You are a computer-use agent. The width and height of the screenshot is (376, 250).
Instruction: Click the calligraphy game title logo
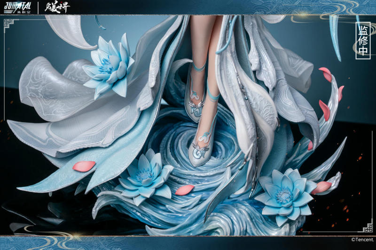(57, 8)
